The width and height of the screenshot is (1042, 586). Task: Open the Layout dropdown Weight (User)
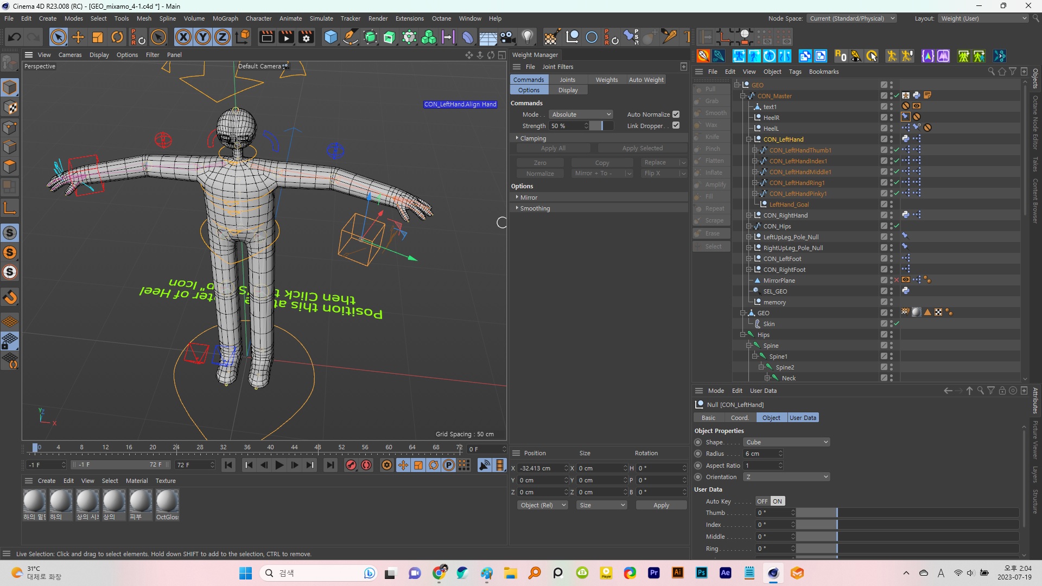coord(983,18)
